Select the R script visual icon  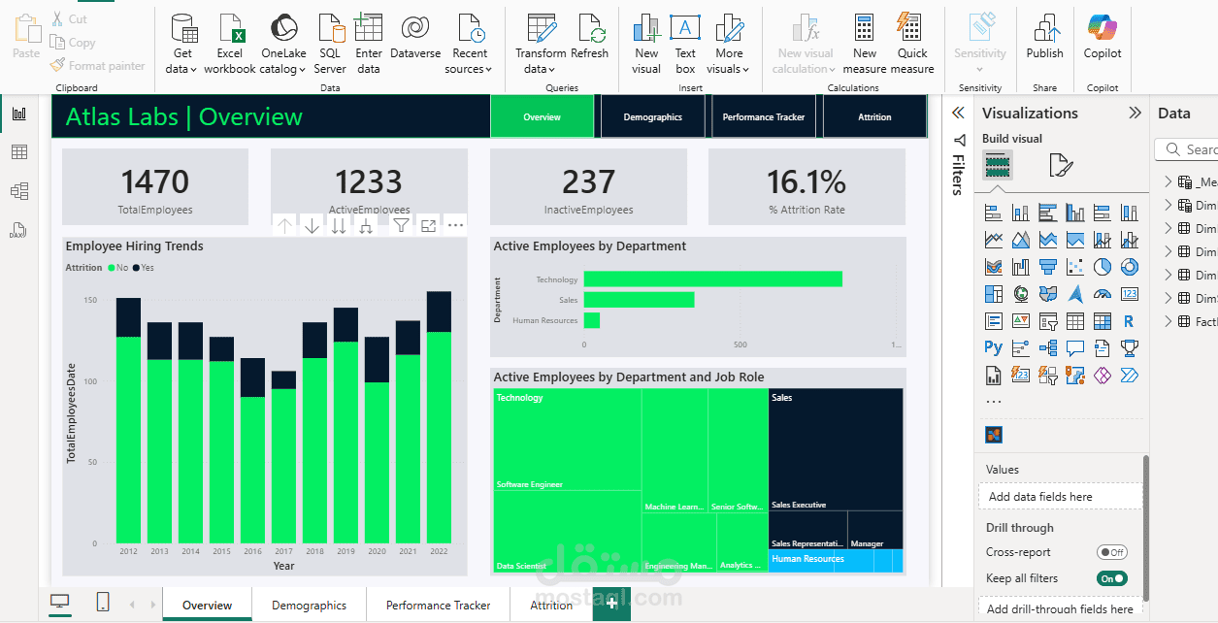click(x=1130, y=320)
